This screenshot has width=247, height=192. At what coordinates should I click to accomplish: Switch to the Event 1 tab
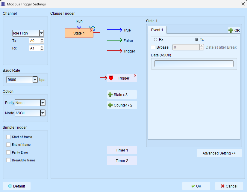click(x=157, y=30)
